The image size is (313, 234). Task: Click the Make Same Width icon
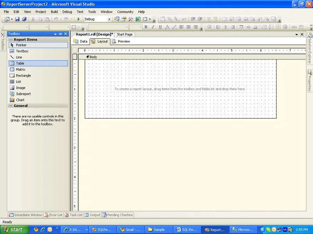click(264, 27)
